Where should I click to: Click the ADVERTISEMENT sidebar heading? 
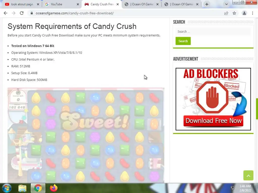click(186, 59)
